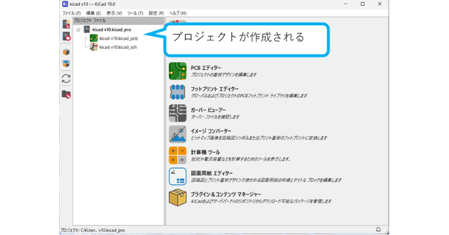The width and height of the screenshot is (449, 235).
Task: Click the kicad v10.kicad_sch file icon
Action: pos(94,47)
